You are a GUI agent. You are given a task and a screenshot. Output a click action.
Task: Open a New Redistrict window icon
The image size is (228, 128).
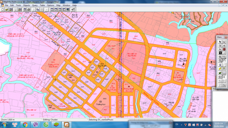[68, 10]
